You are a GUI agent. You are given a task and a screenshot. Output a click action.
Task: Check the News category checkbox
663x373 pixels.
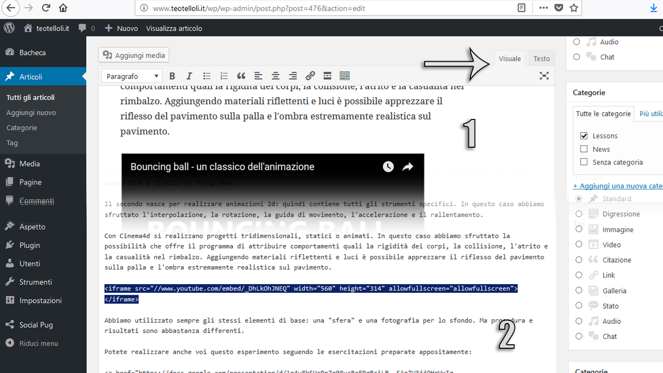[584, 149]
